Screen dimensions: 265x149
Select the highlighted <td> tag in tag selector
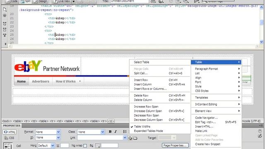click(x=111, y=121)
